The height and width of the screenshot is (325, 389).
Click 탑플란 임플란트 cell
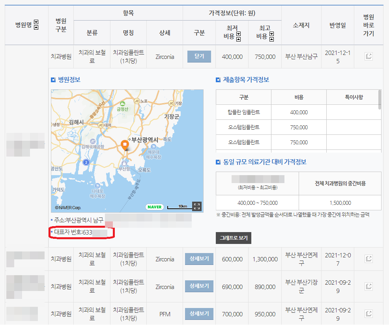(244, 112)
